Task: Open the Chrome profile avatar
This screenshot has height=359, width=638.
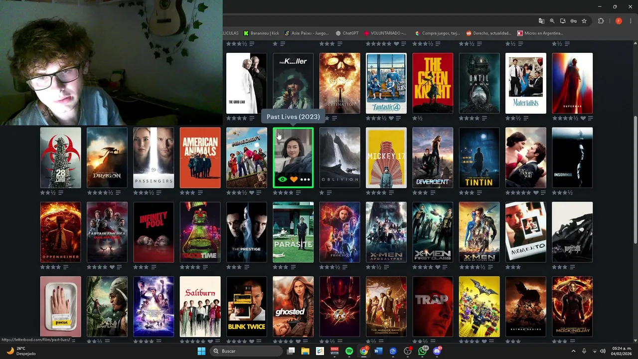Action: pyautogui.click(x=619, y=21)
